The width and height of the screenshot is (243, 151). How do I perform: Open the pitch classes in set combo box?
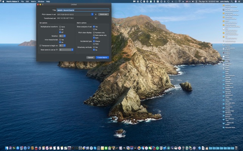(x=92, y=14)
